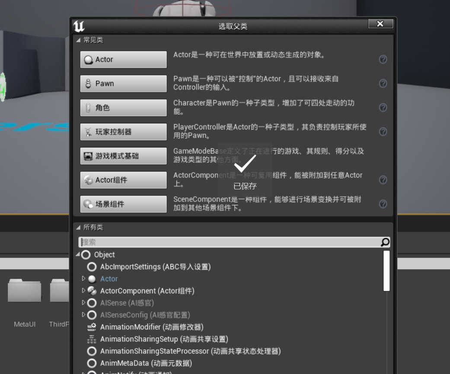Click the class list vertical scrollbar

point(386,271)
